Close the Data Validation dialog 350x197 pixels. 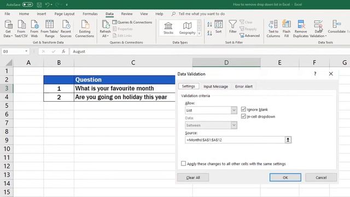click(331, 74)
